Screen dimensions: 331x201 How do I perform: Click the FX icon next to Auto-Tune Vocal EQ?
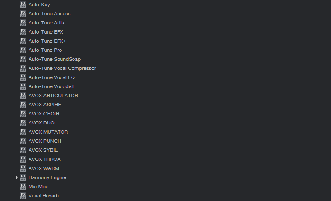23,77
